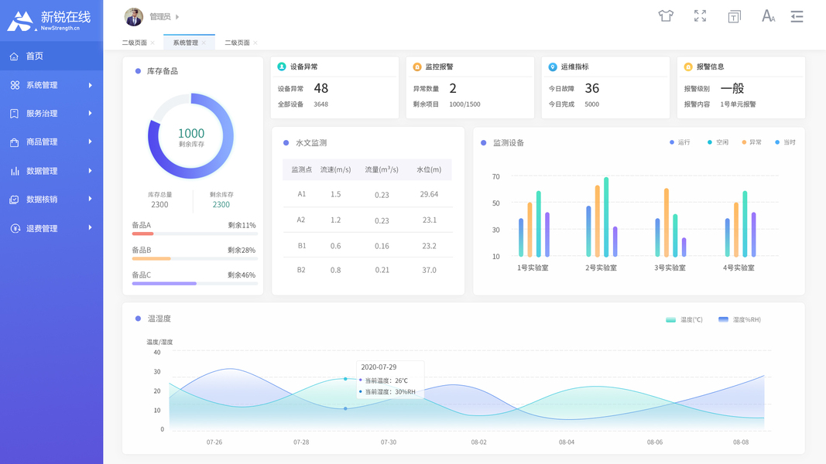Click the 数据核销 sidebar icon
826x464 pixels.
coord(14,200)
